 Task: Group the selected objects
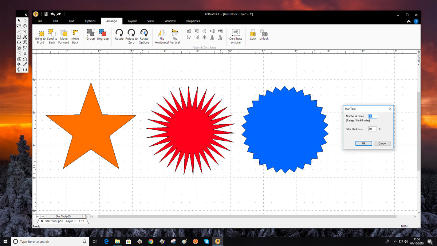point(91,33)
